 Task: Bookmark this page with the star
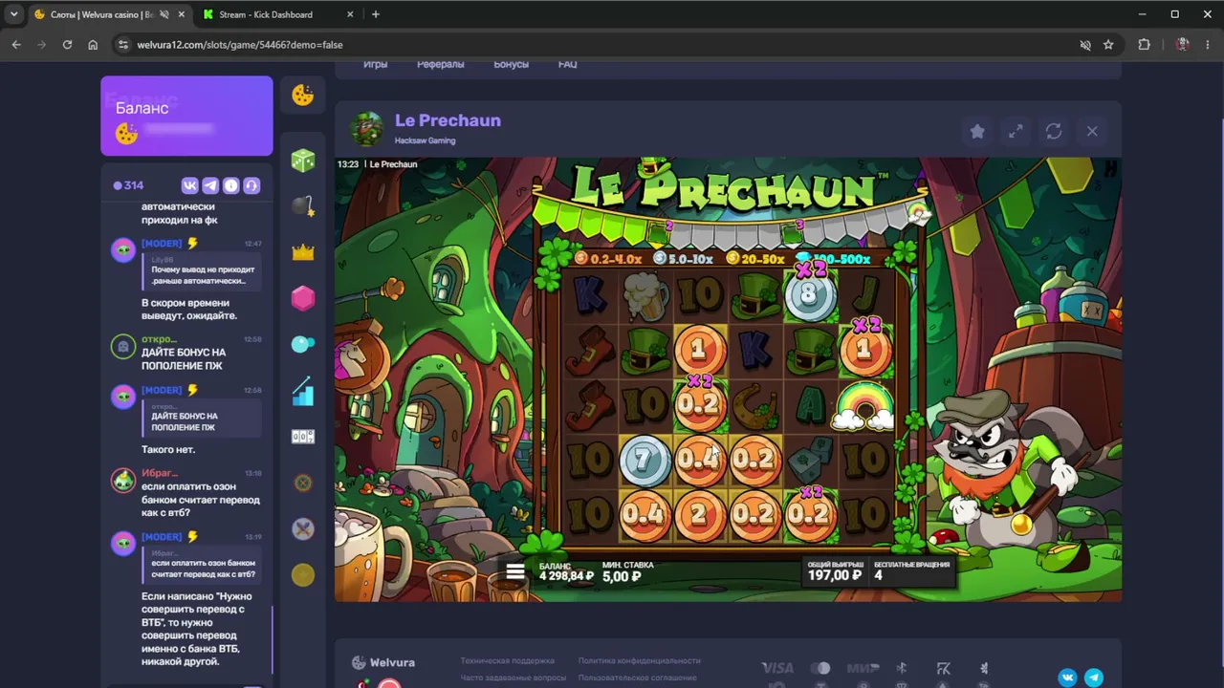pyautogui.click(x=1108, y=45)
